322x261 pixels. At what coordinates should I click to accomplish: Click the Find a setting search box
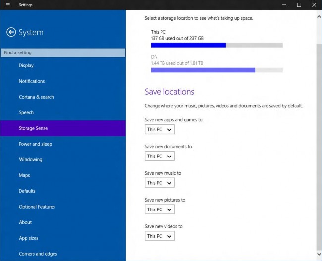coord(63,52)
